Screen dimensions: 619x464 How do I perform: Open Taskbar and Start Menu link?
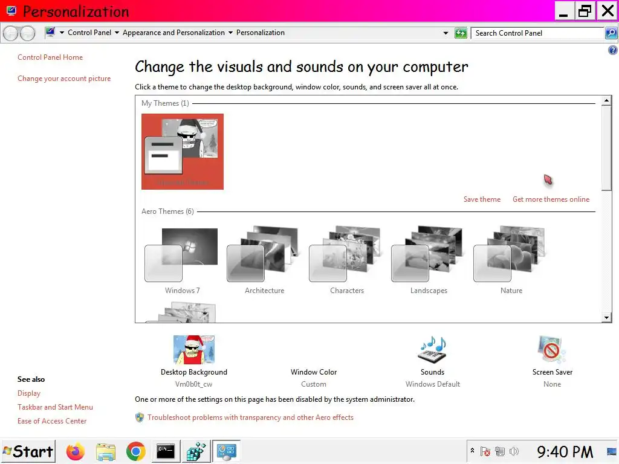pos(55,407)
